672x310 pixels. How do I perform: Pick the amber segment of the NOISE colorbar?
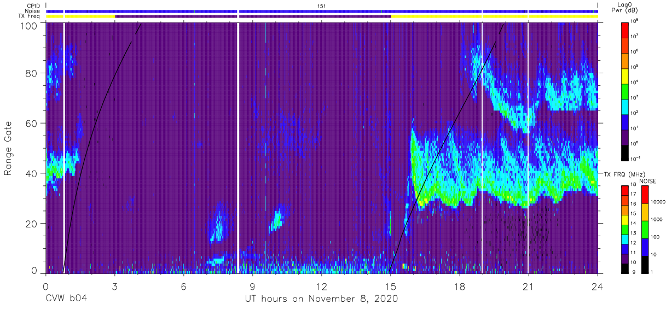point(644,212)
